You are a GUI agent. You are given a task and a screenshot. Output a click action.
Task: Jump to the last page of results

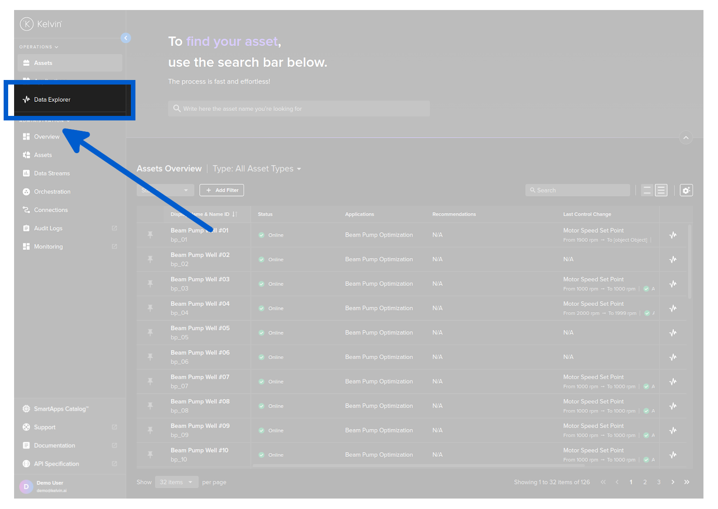coord(687,482)
